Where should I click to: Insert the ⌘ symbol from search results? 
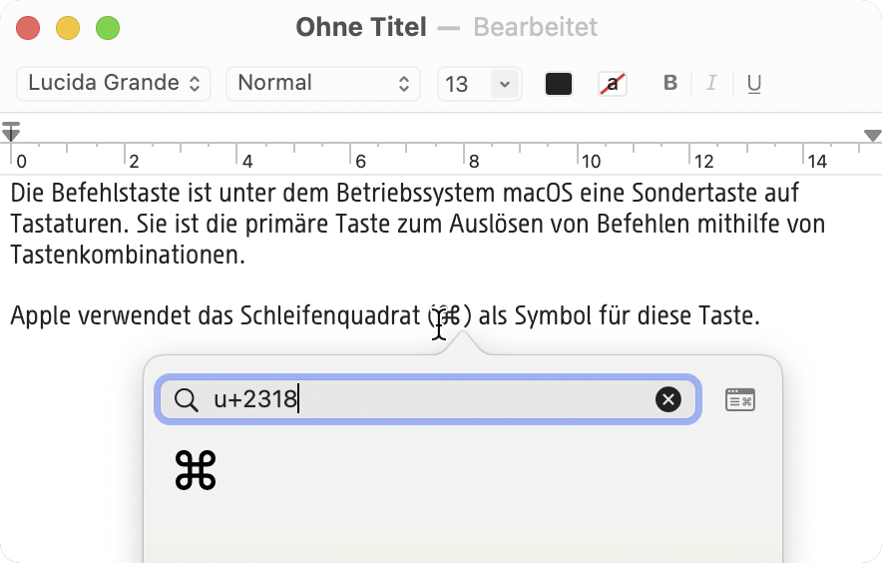(x=196, y=471)
